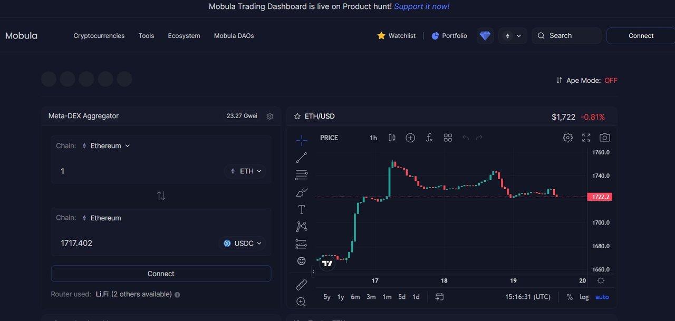Set chart range to 1d
The width and height of the screenshot is (675, 321).
point(416,297)
